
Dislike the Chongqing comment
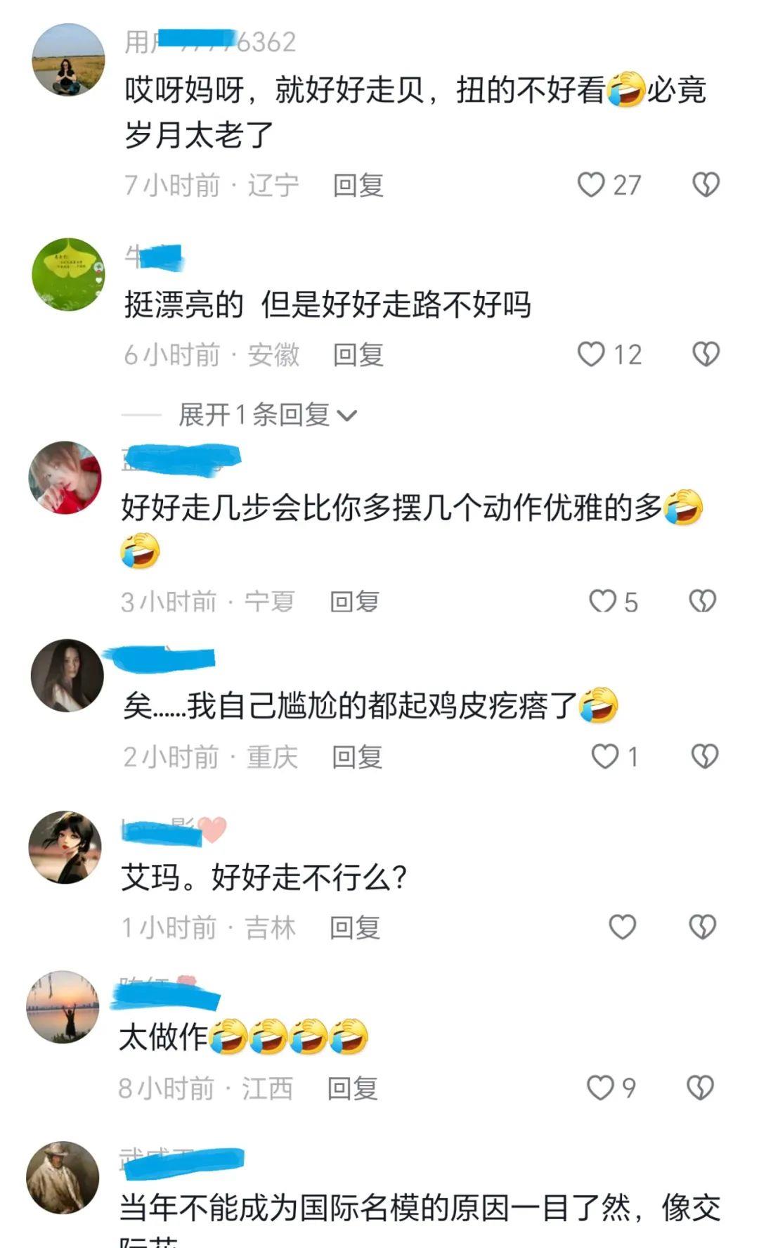tap(704, 757)
